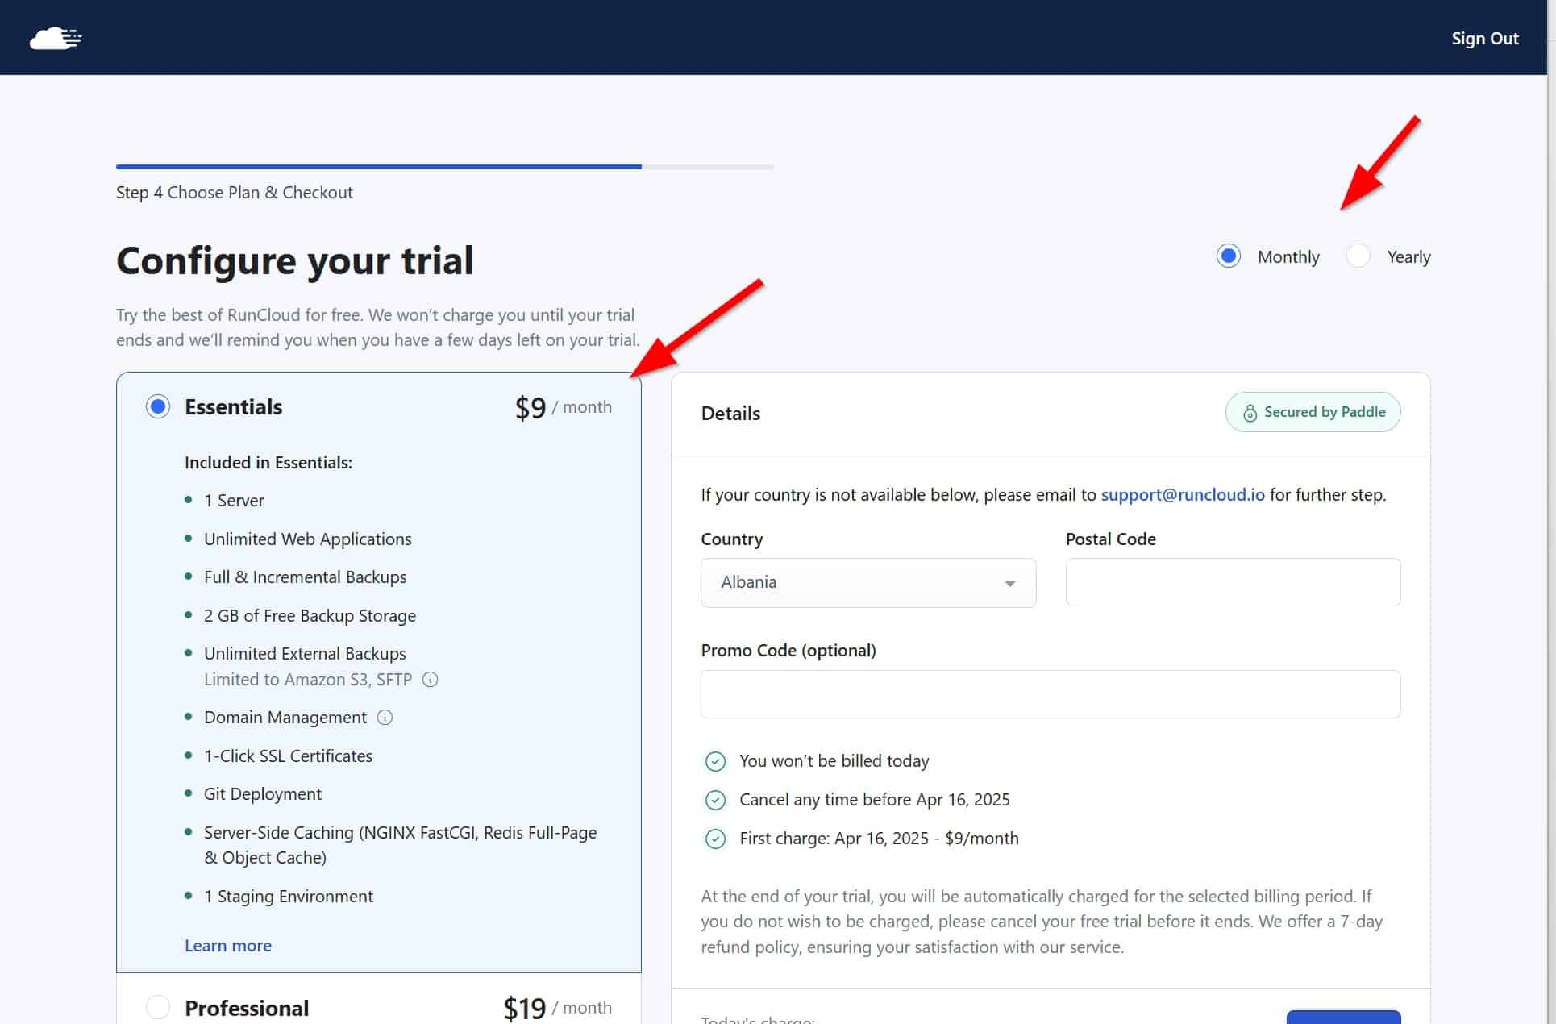This screenshot has width=1556, height=1024.
Task: Choose the Professional plan radio button
Action: tap(158, 1007)
